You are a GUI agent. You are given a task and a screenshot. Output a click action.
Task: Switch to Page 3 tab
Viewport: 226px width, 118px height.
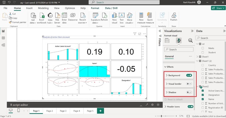click(63, 111)
